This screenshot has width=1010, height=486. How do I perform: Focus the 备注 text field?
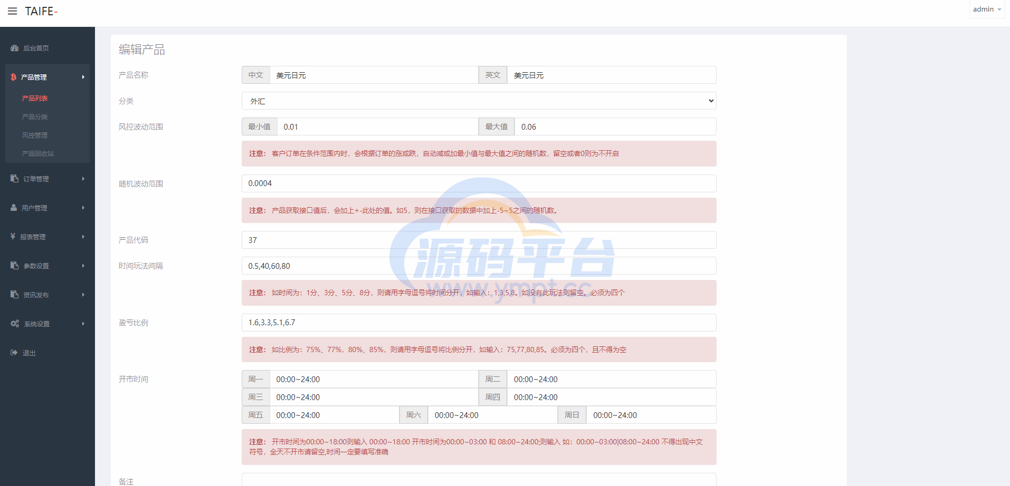click(479, 479)
